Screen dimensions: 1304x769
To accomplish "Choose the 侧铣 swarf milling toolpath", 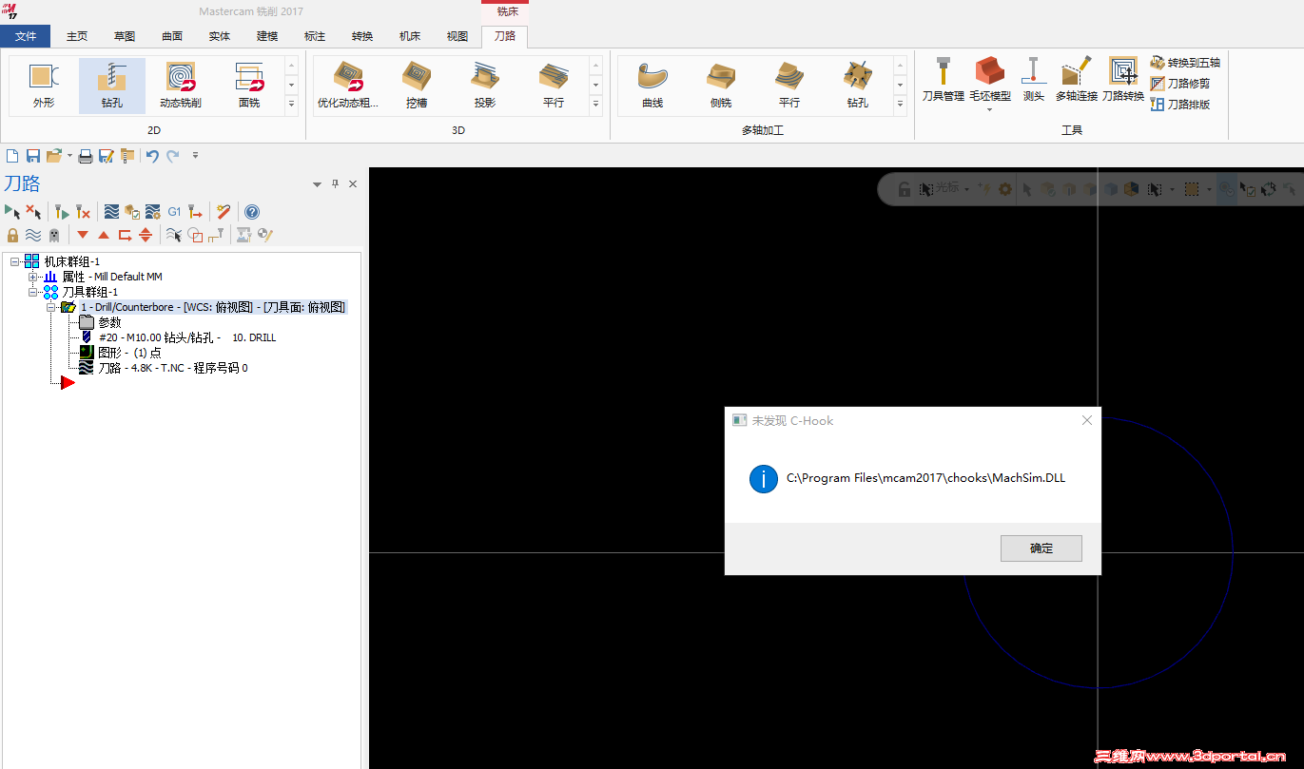I will [x=721, y=86].
